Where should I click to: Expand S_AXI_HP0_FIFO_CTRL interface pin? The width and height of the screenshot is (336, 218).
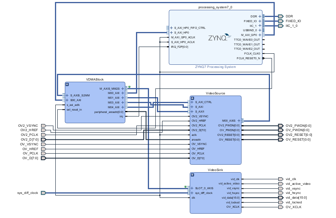171,28
